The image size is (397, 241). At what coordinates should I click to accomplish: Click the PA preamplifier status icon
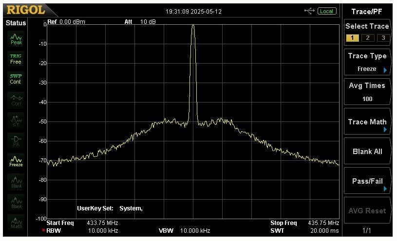tap(16, 141)
